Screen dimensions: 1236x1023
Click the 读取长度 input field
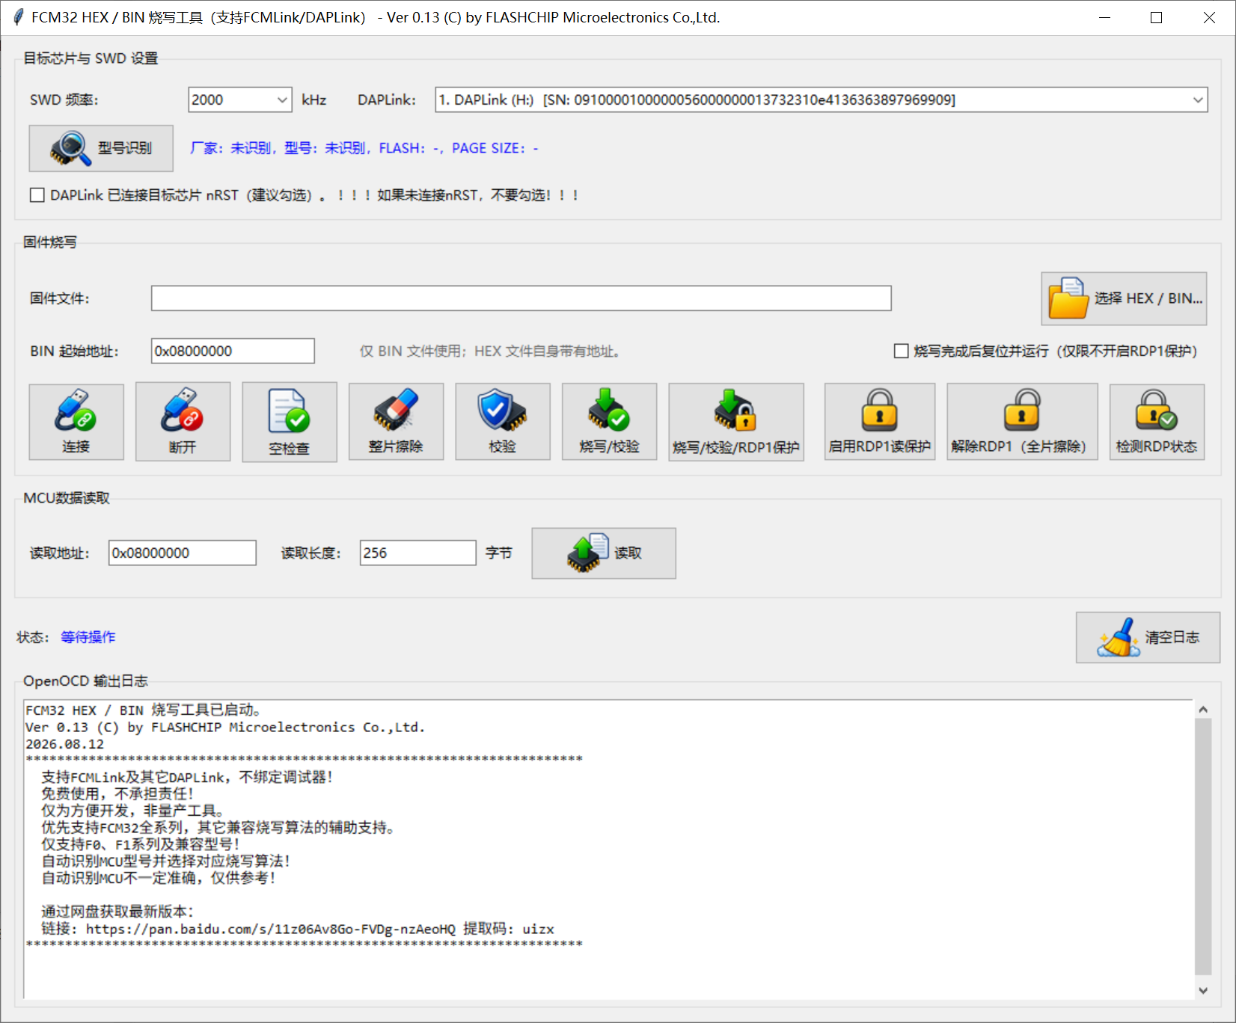click(x=417, y=553)
